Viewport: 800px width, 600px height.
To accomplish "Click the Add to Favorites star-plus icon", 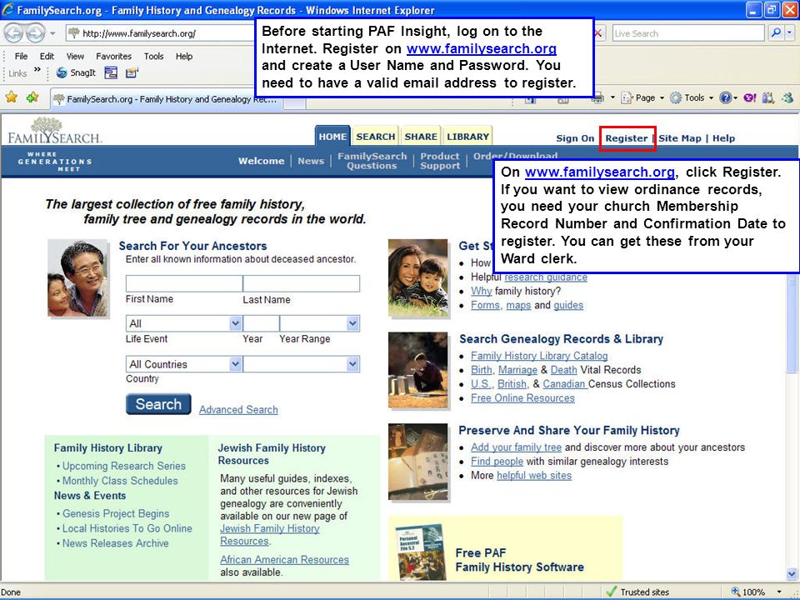I will (32, 97).
